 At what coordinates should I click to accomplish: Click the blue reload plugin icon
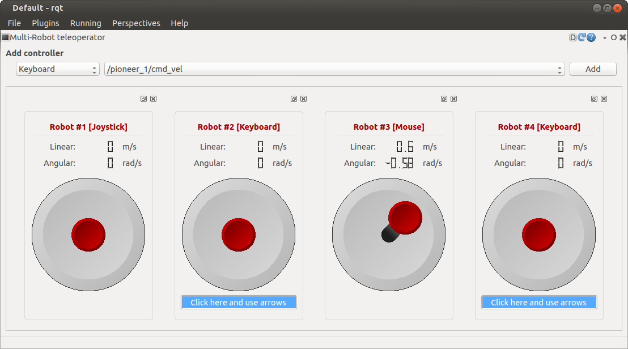pos(582,37)
